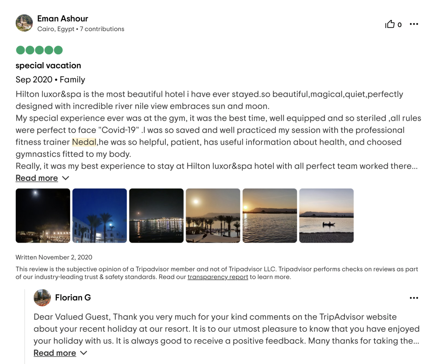Open Eman Ashour's profile name link
The image size is (438, 364).
[x=63, y=19]
